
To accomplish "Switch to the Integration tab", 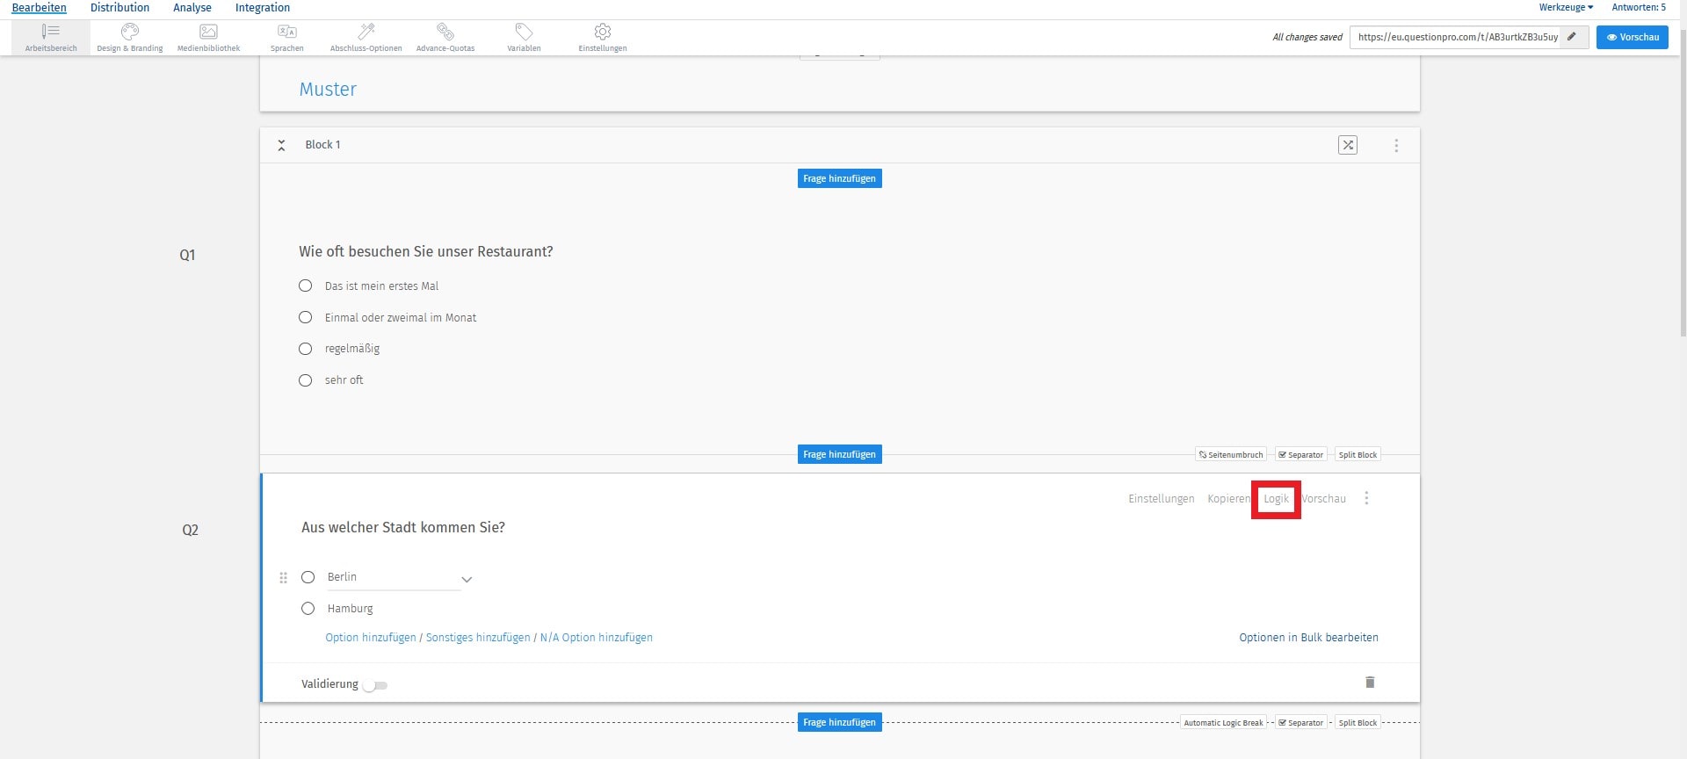I will tap(263, 8).
